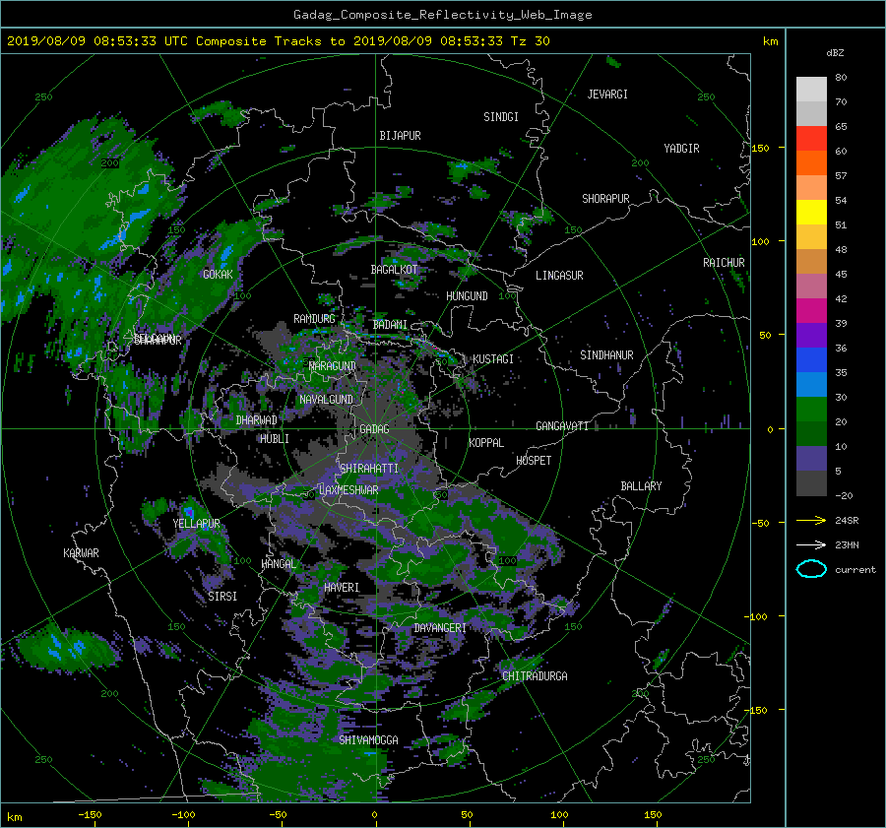Click the BAGALKOT label
Image resolution: width=886 pixels, height=828 pixels.
click(394, 270)
